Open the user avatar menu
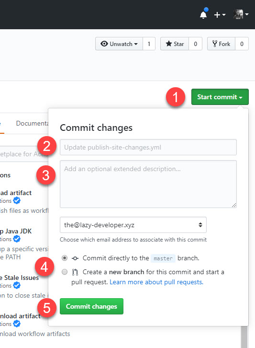Image resolution: width=255 pixels, height=348 pixels. coord(241,14)
